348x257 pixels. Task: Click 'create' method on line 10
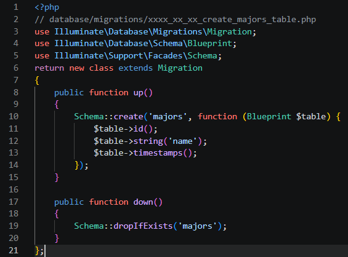[x=128, y=117]
